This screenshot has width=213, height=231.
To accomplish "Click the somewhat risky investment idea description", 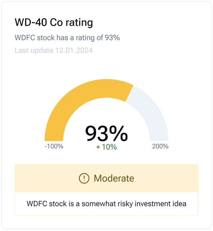I will [x=106, y=204].
